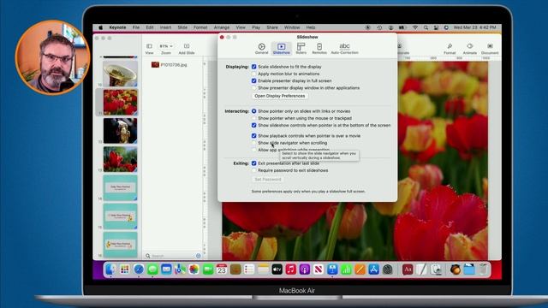Open the Zoom percentage dropdown
The width and height of the screenshot is (548, 308).
point(166,46)
